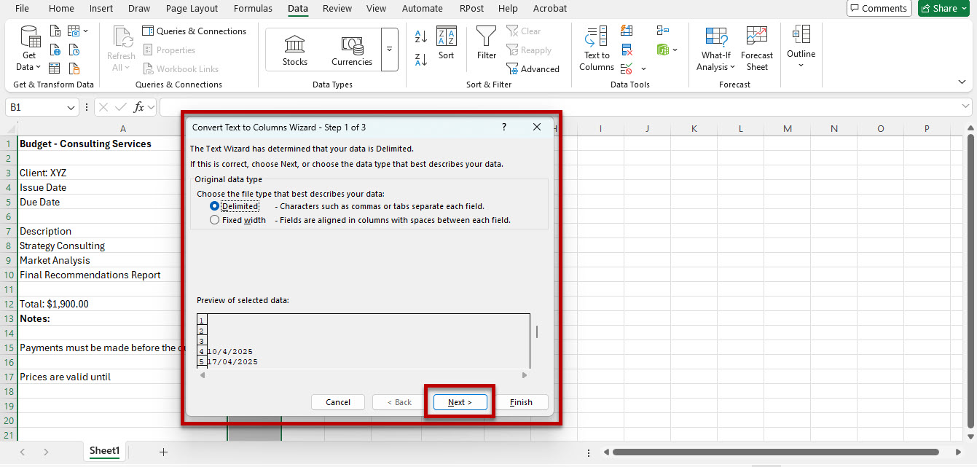This screenshot has width=977, height=467.
Task: Click the worksheet horizontal scrollbar
Action: (775, 452)
